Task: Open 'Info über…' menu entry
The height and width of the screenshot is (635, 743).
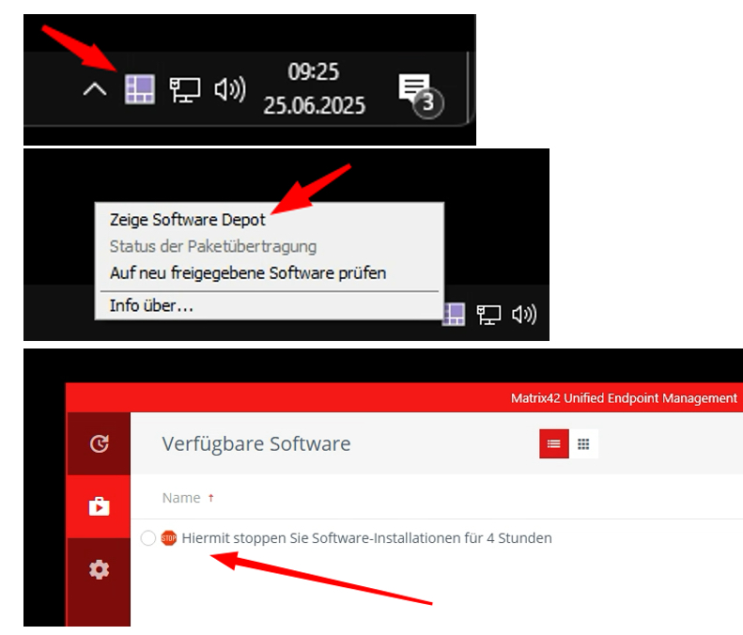Action: tap(151, 305)
